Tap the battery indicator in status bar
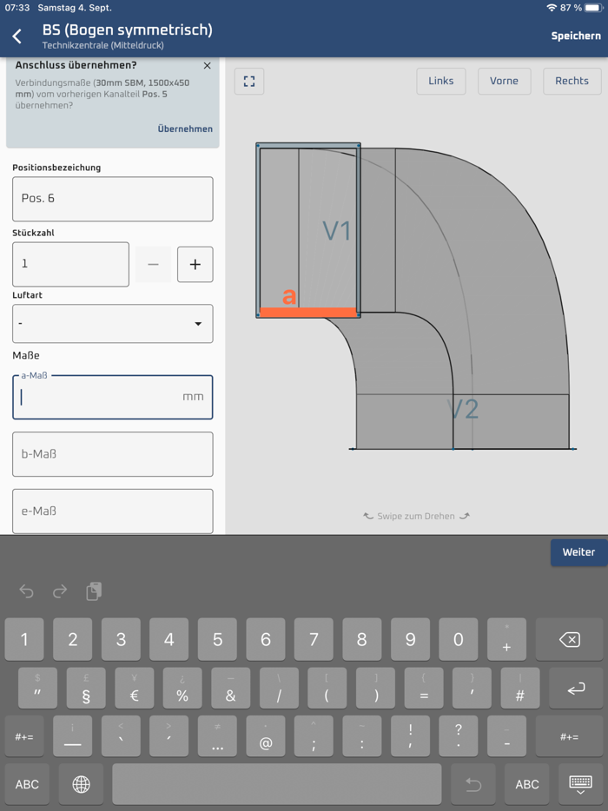Viewport: 608px width, 811px height. [593, 8]
